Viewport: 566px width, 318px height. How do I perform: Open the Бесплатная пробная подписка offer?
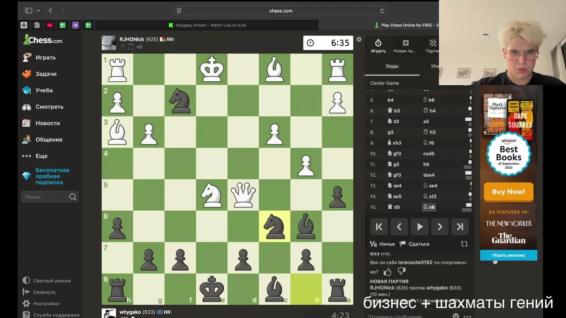[x=46, y=176]
